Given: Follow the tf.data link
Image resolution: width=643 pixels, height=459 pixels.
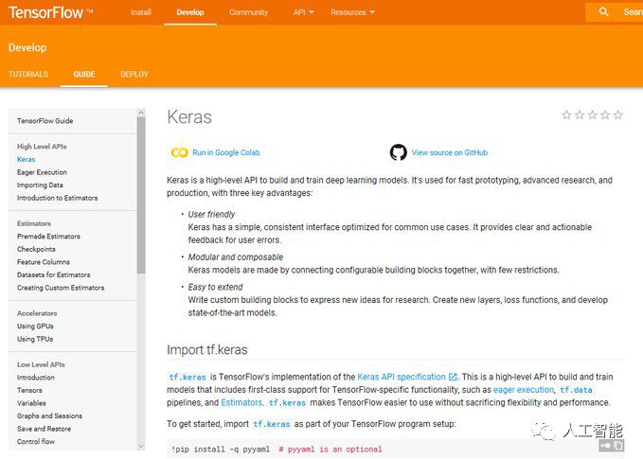Looking at the screenshot, I should (576, 390).
